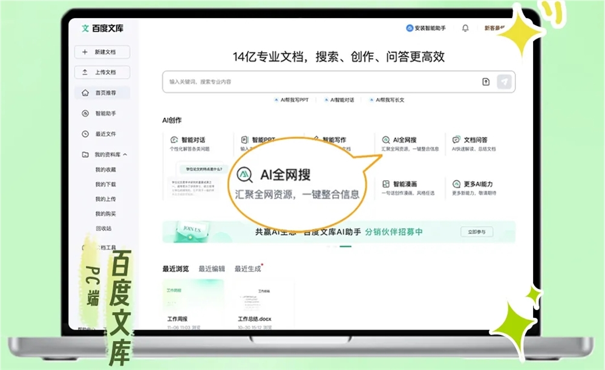Open the 文档问答 feature
The height and width of the screenshot is (370, 605).
(474, 140)
